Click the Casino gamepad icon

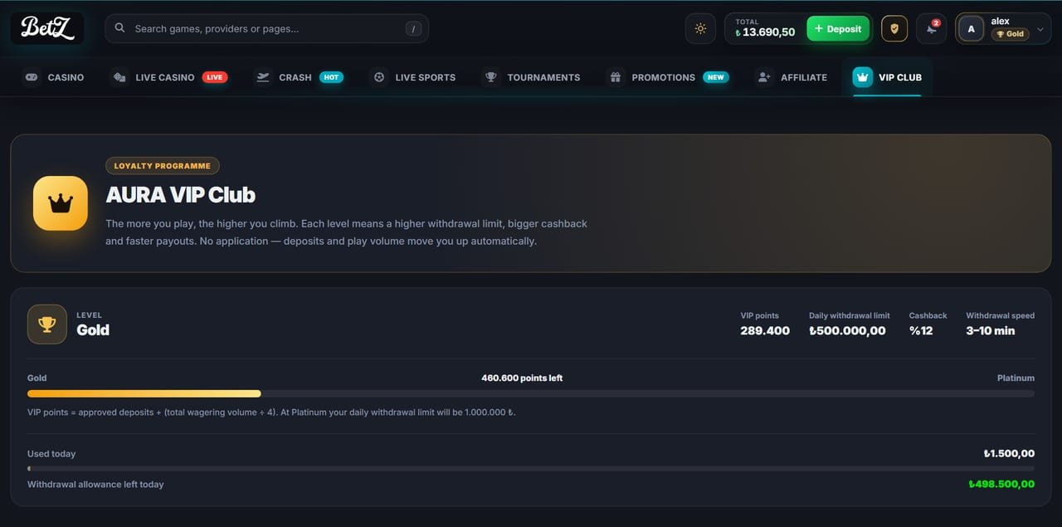pyautogui.click(x=32, y=77)
